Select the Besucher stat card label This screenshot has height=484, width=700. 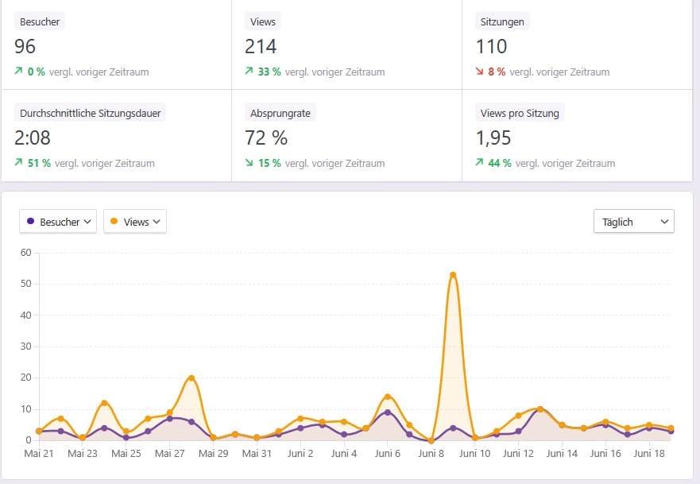pos(39,22)
